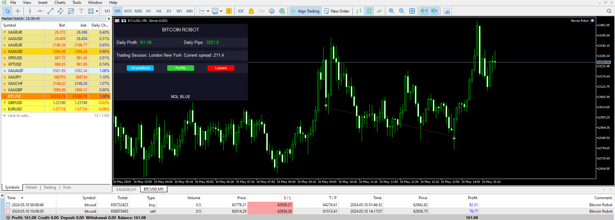Open the search magnifier icon
The image size is (615, 220).
coord(609,11)
